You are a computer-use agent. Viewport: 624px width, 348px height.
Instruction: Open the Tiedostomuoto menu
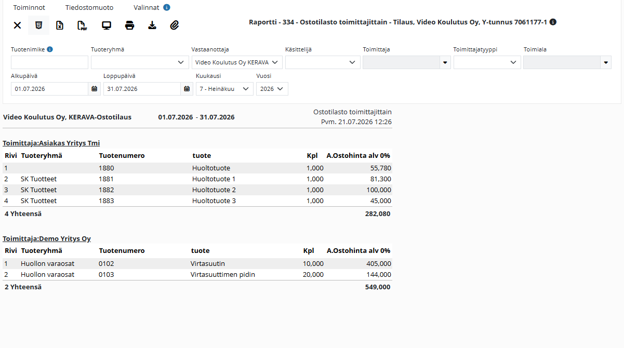[x=89, y=8]
